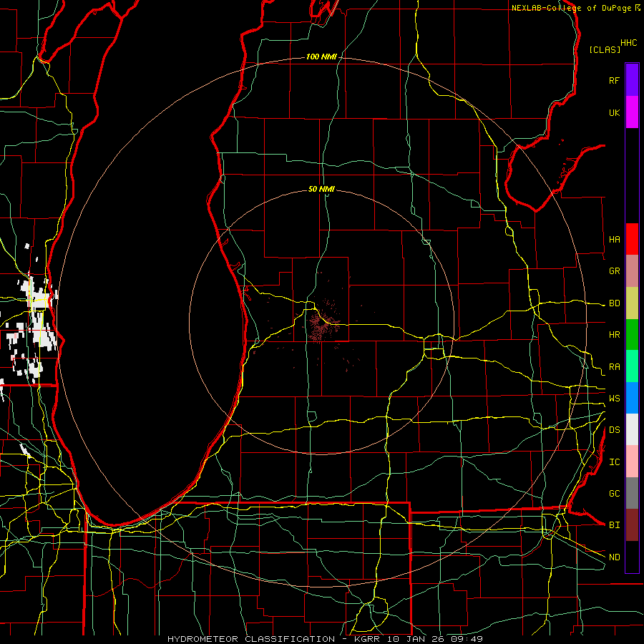Click the "DS" legend label
Image resolution: width=644 pixels, height=644 pixels.
(614, 430)
